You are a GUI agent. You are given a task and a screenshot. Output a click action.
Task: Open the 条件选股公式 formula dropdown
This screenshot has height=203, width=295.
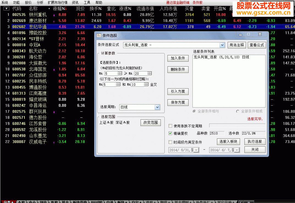tap(222, 45)
